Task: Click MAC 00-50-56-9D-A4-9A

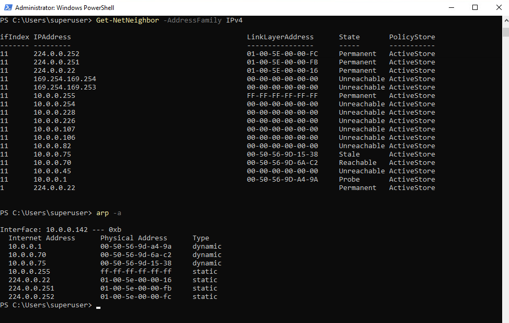Action: (282, 180)
